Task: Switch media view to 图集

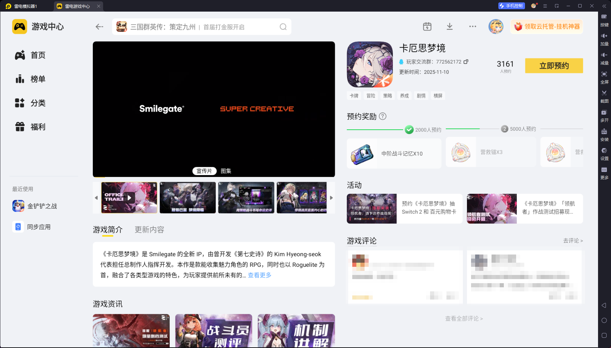Action: click(x=226, y=171)
